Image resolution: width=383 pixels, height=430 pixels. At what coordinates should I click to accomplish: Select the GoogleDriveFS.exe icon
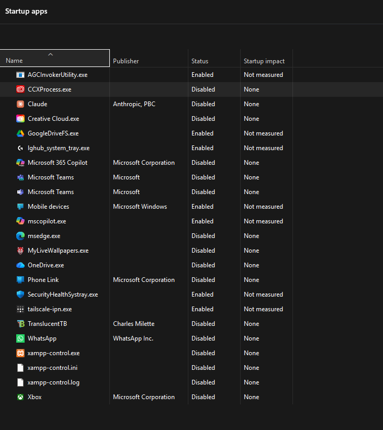click(x=20, y=133)
